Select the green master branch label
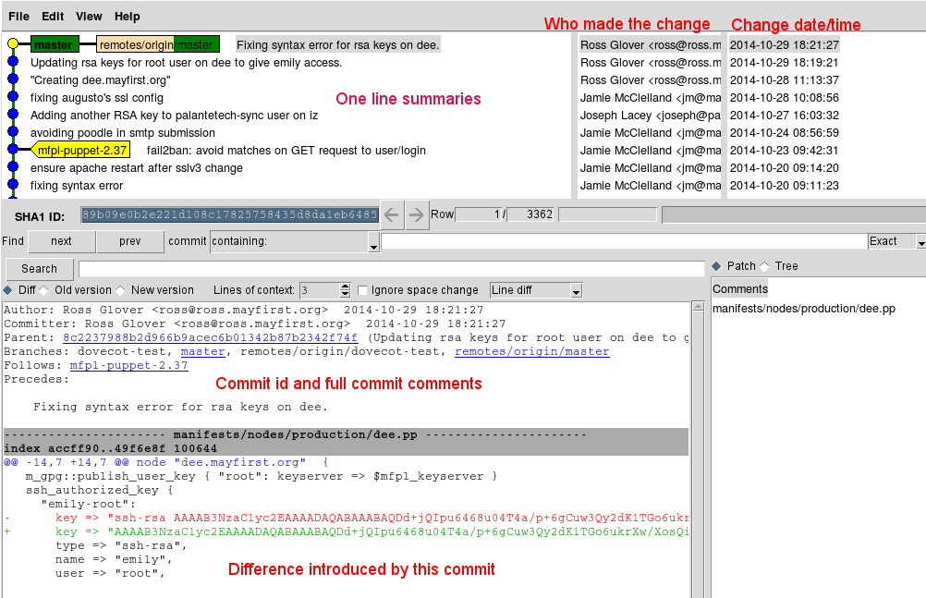 (x=53, y=44)
